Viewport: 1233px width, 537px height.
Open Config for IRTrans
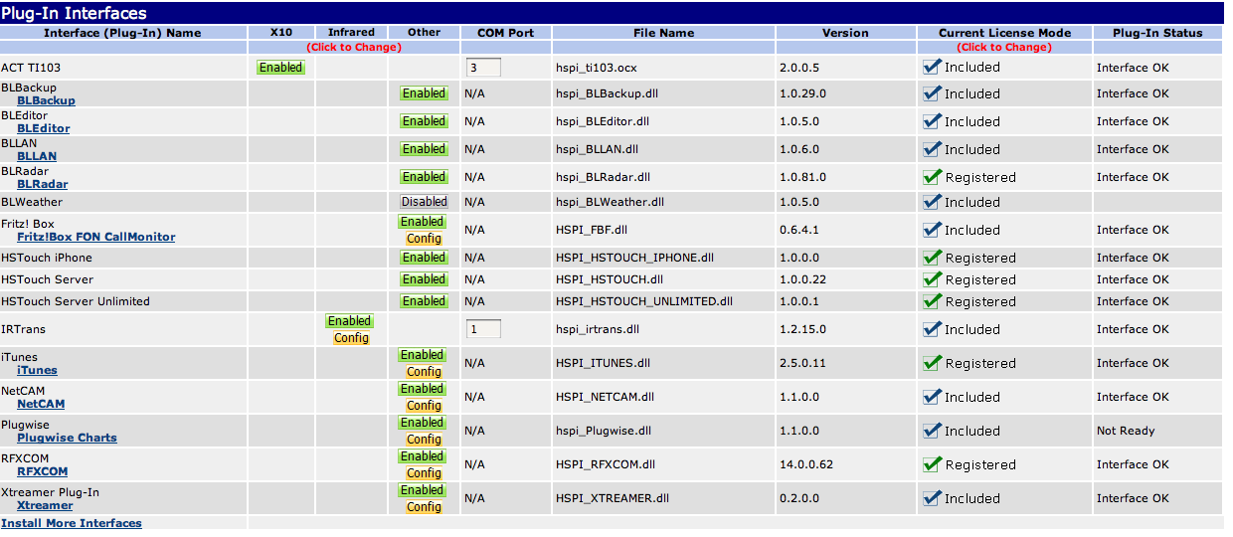351,338
